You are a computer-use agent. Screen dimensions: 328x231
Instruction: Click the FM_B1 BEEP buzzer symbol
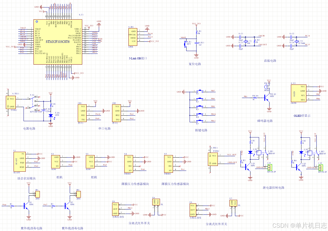click(x=266, y=87)
